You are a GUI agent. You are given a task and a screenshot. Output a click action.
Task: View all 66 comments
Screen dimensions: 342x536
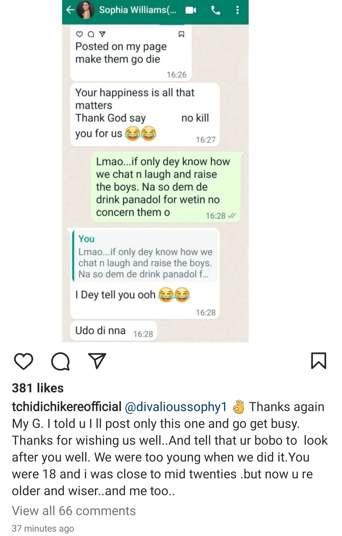point(74,511)
